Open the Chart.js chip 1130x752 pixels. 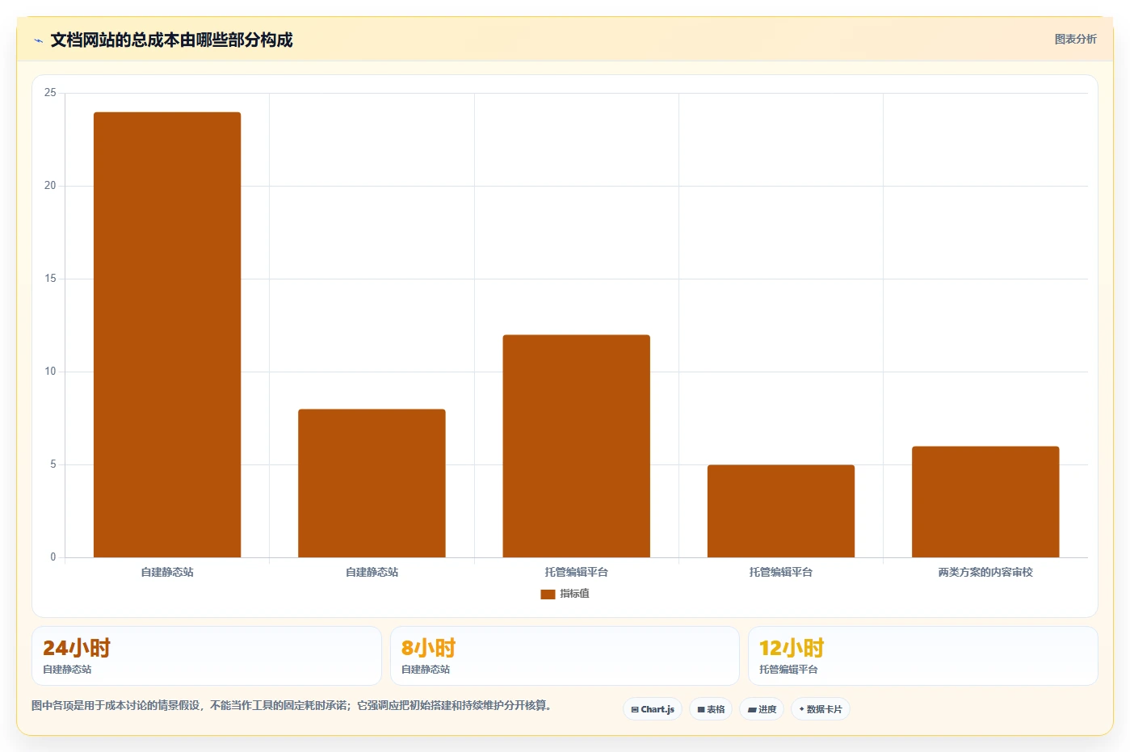(653, 709)
